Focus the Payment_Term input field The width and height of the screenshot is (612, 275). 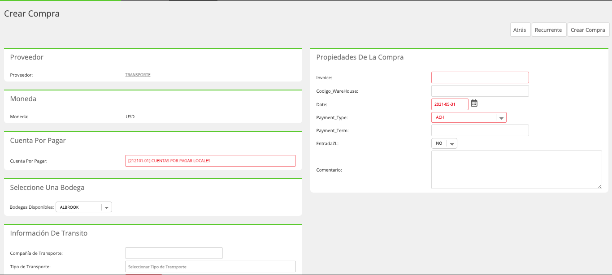point(480,130)
